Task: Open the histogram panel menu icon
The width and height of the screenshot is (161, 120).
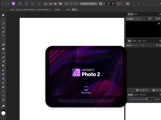Action: click(x=160, y=14)
